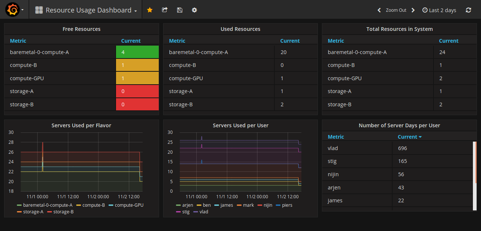Image resolution: width=481 pixels, height=231 pixels.
Task: Click yellow cell for compute-GPU free value
Action: pyautogui.click(x=137, y=78)
